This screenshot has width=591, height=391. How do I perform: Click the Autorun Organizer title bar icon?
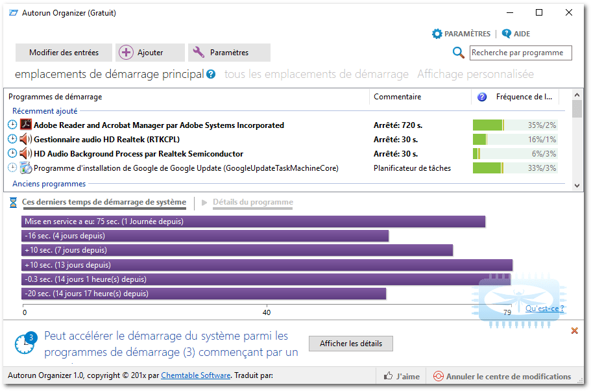[13, 13]
